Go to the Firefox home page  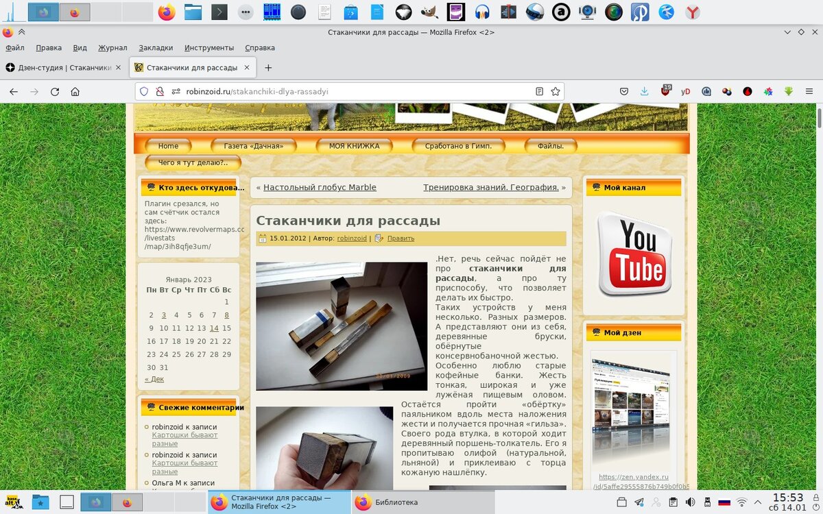point(75,91)
